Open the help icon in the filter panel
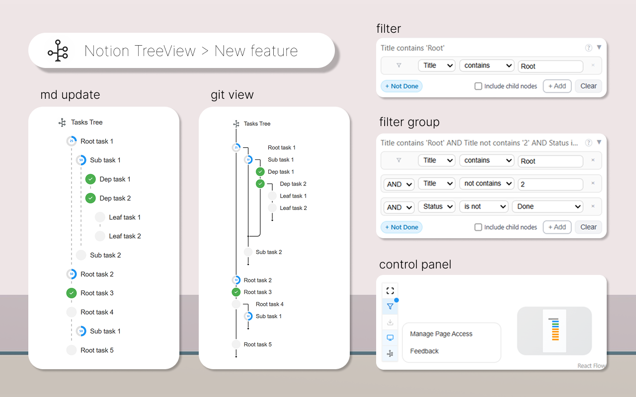Viewport: 636px width, 397px height. tap(589, 48)
